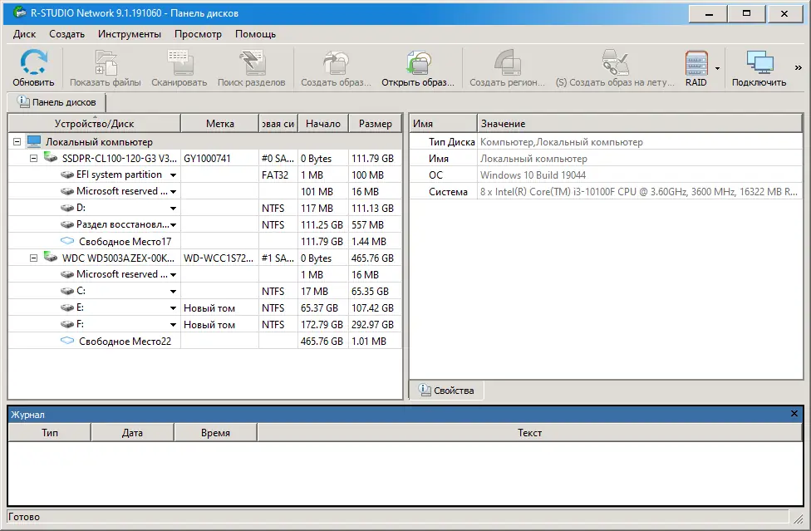Image resolution: width=811 pixels, height=531 pixels.
Task: Click the E: partition disk icon
Action: tap(67, 307)
